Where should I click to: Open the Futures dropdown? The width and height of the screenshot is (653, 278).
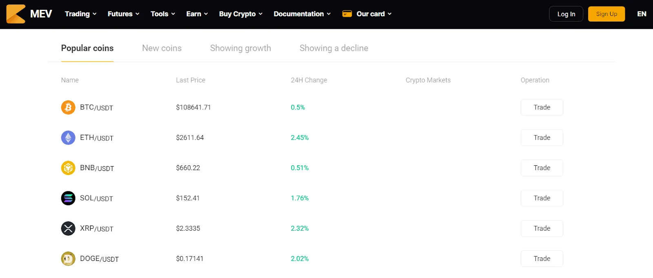tap(124, 14)
